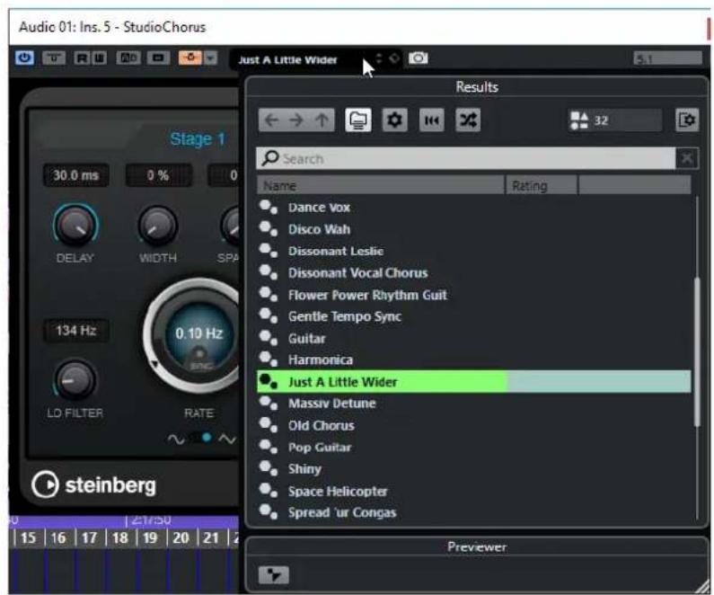Click the waveform selector blue dot
714x595 pixels.
207,438
